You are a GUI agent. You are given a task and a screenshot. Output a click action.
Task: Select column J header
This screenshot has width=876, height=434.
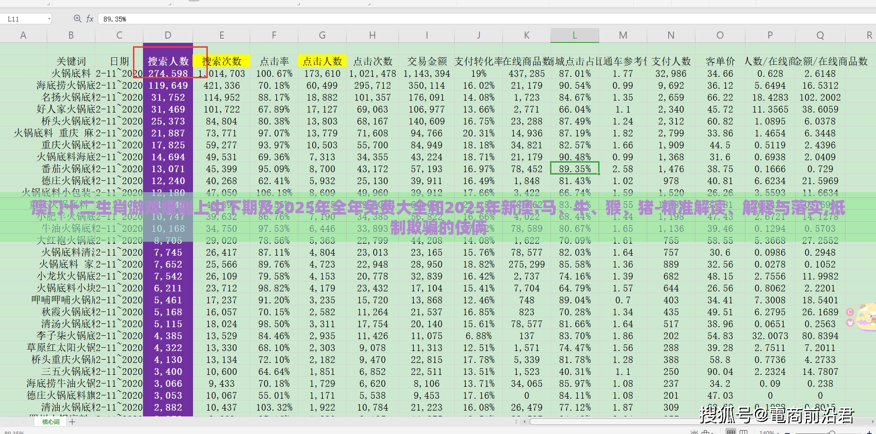(x=479, y=35)
